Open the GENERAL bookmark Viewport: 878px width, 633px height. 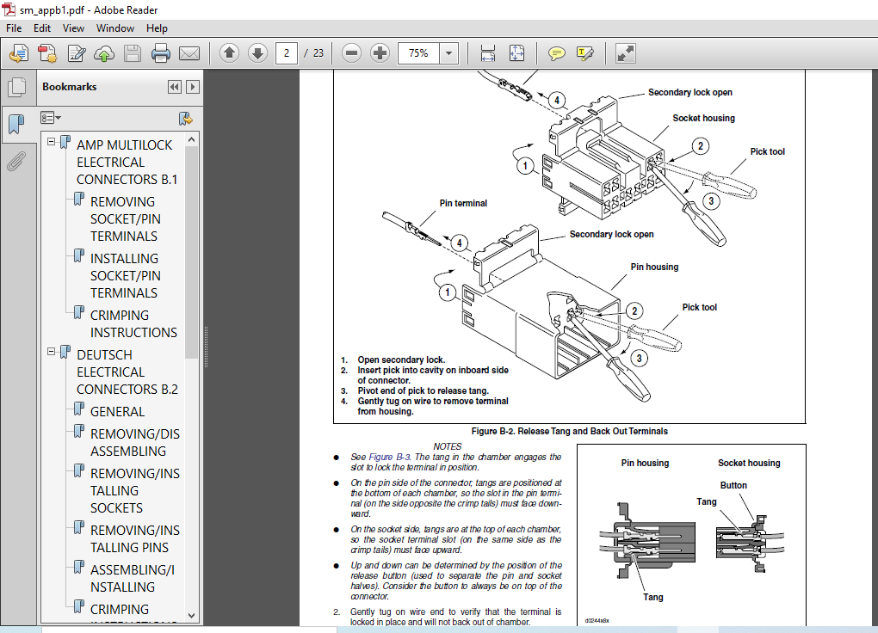pyautogui.click(x=117, y=411)
